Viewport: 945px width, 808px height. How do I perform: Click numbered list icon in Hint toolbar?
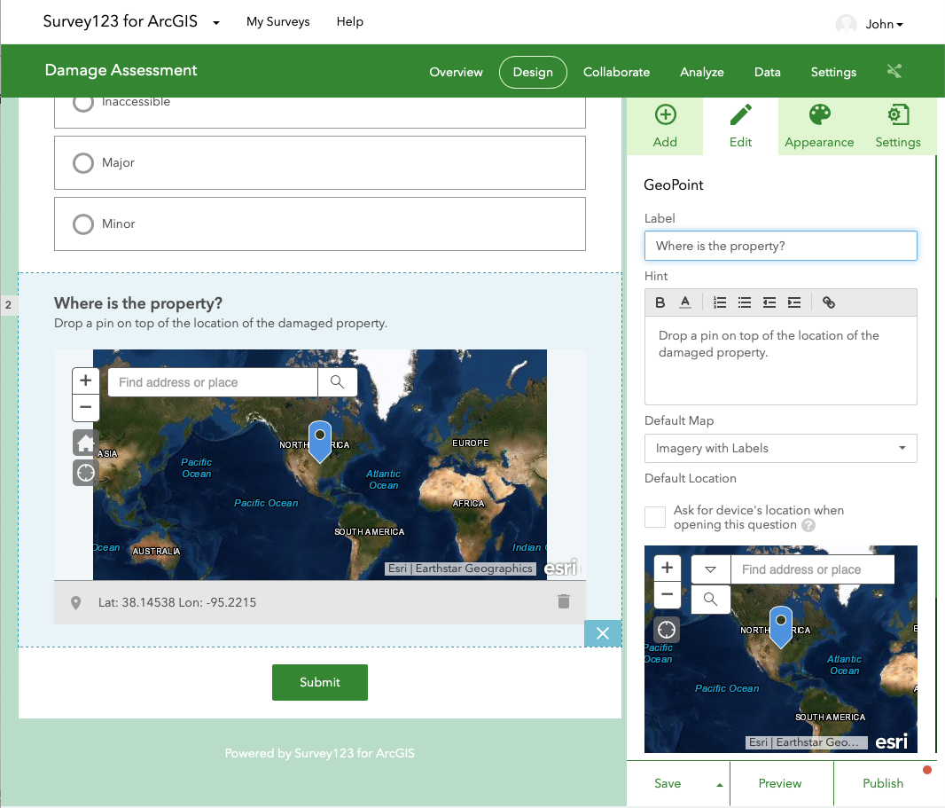pos(720,302)
